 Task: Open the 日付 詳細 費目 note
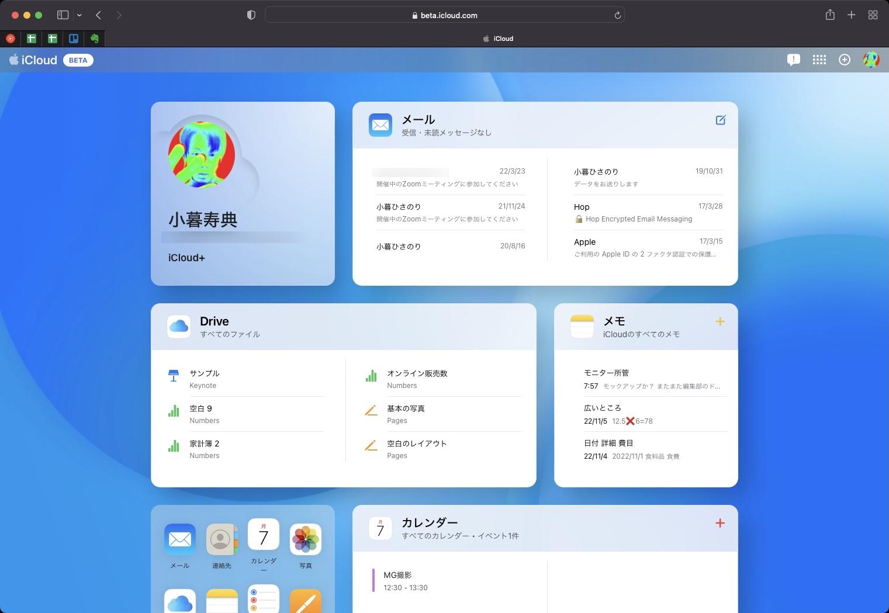(655, 449)
